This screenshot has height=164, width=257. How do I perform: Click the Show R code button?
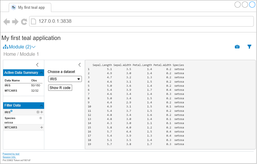click(60, 88)
